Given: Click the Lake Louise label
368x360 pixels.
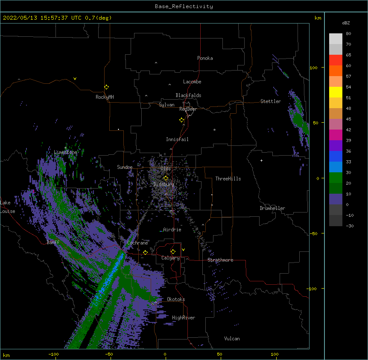Looking at the screenshot, I should coord(8,207).
